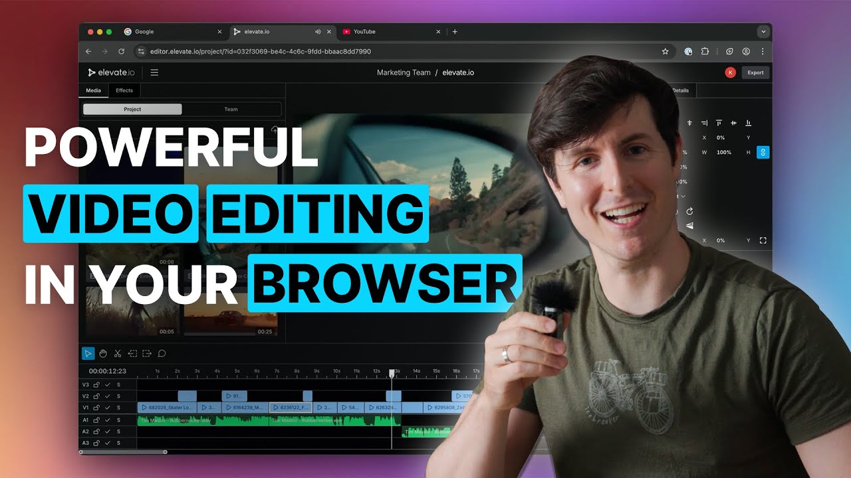The image size is (851, 478).
Task: Click the Marketing Team breadcrumb link
Action: click(x=404, y=72)
